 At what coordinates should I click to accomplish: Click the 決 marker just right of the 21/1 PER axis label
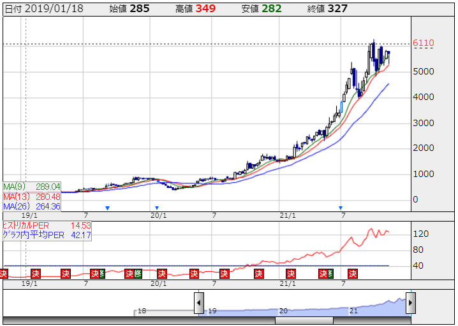point(291,274)
